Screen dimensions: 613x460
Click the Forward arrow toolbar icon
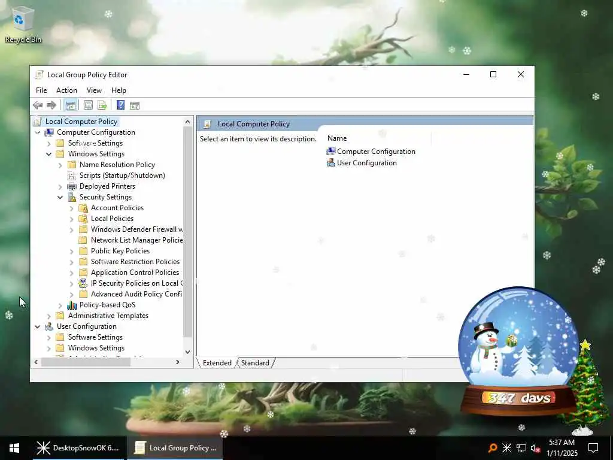coord(51,105)
